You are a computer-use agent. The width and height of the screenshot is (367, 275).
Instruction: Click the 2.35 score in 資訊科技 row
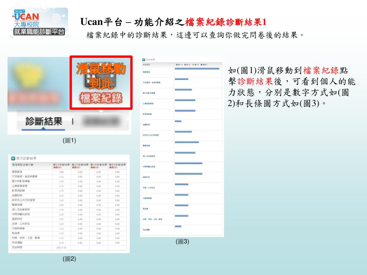point(61,219)
